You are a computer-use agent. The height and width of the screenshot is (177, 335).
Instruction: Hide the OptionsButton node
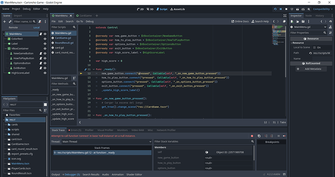pyautogui.click(x=45, y=63)
